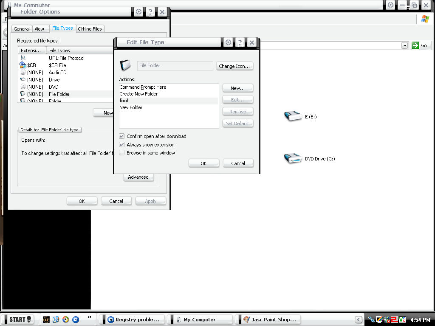The image size is (435, 326).
Task: Click My Computer window title bar round icon
Action: 391,5
